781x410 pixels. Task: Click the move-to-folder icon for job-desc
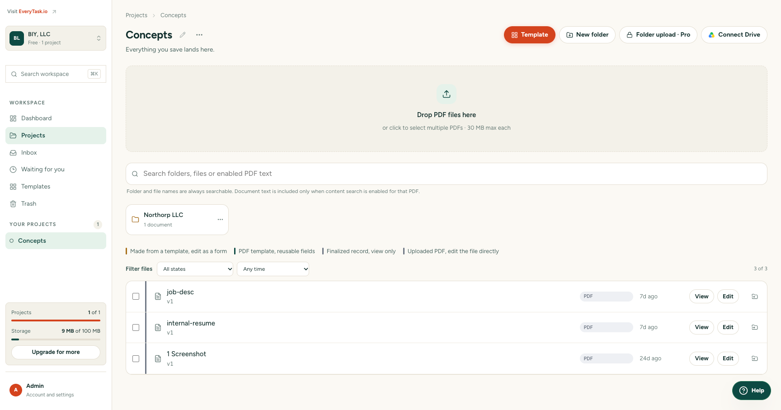pyautogui.click(x=754, y=297)
